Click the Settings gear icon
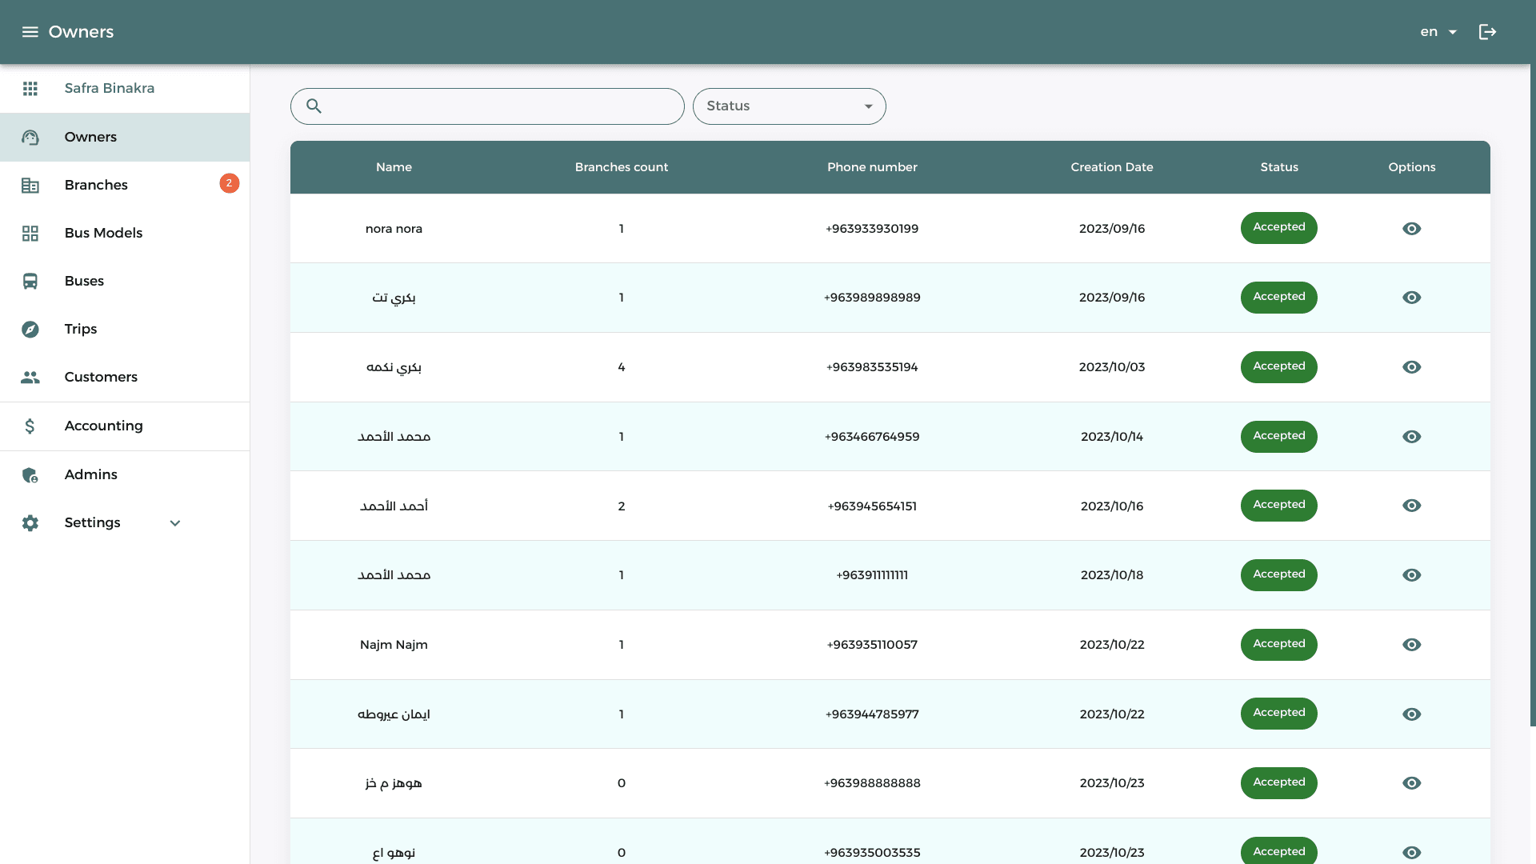Screen dimensions: 1536x864 click(x=30, y=523)
